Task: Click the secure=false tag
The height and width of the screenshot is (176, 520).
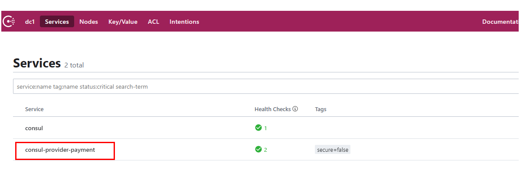Action: (332, 150)
